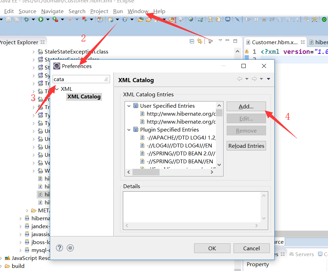Open the Search menu
This screenshot has width=328, height=271.
click(77, 11)
